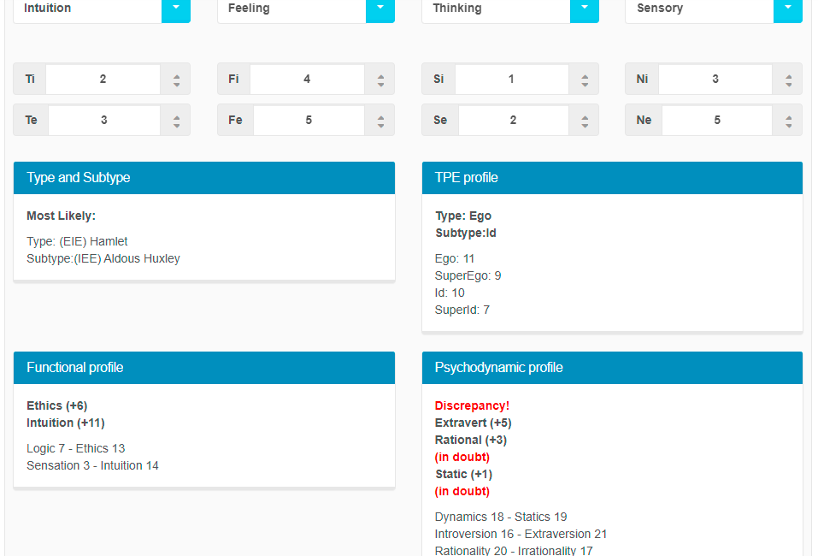Viewport: 818px width, 556px height.
Task: Click the Ti value field
Action: (103, 79)
